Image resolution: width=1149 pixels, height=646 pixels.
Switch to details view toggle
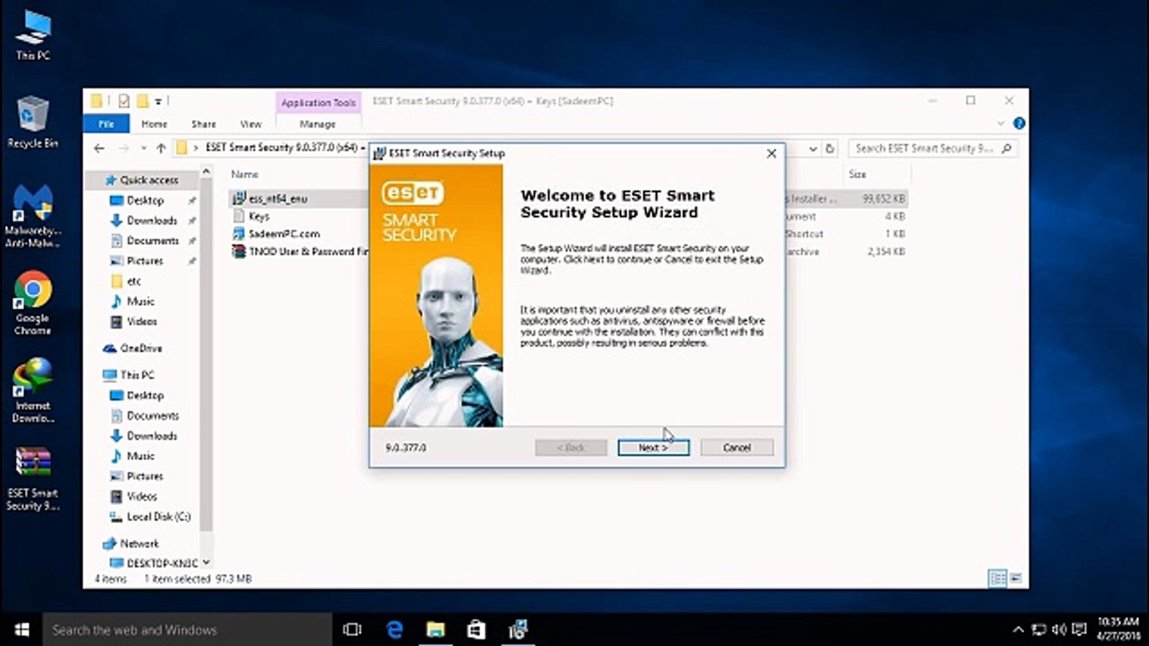998,578
